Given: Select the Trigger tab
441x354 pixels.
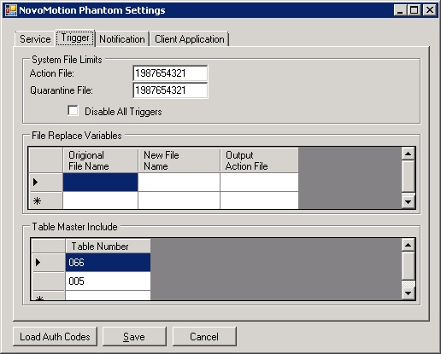Looking at the screenshot, I should point(75,38).
